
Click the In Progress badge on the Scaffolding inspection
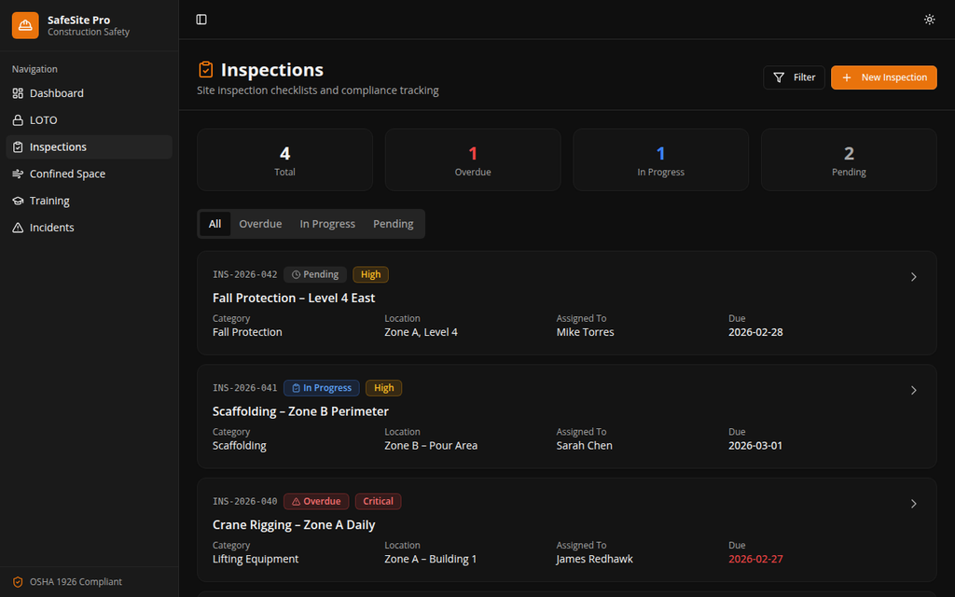(321, 388)
